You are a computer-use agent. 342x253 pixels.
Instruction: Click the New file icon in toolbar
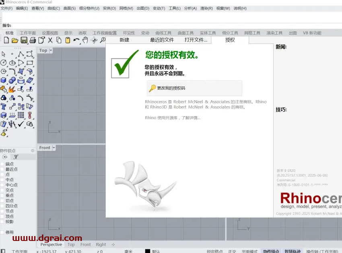(x=6, y=40)
